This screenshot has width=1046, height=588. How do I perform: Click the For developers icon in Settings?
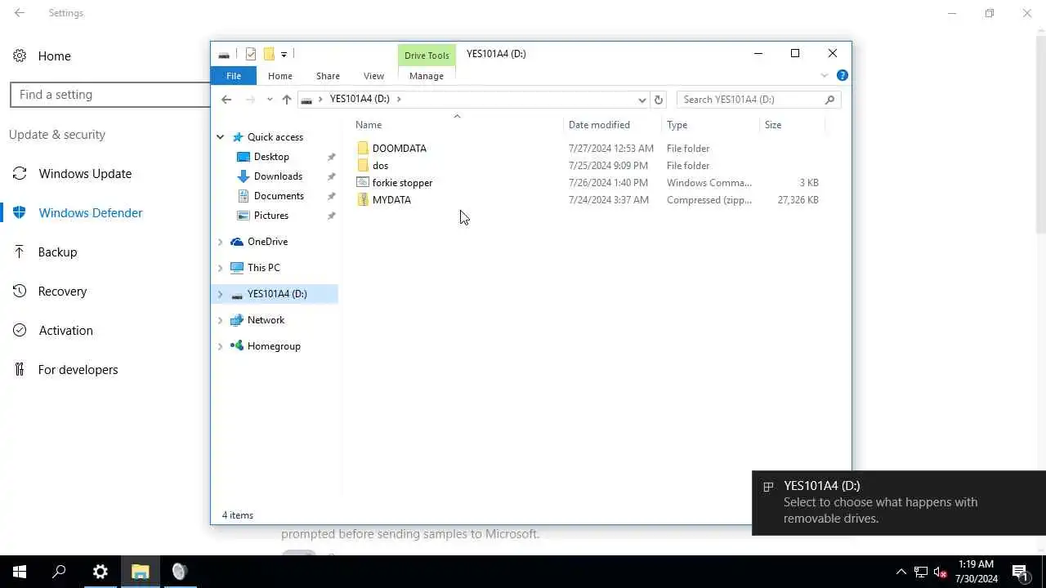[20, 369]
